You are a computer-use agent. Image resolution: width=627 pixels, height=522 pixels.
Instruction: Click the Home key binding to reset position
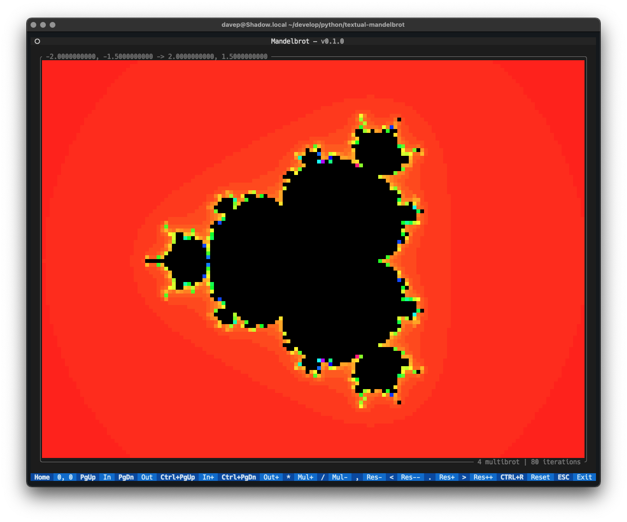[x=42, y=477]
